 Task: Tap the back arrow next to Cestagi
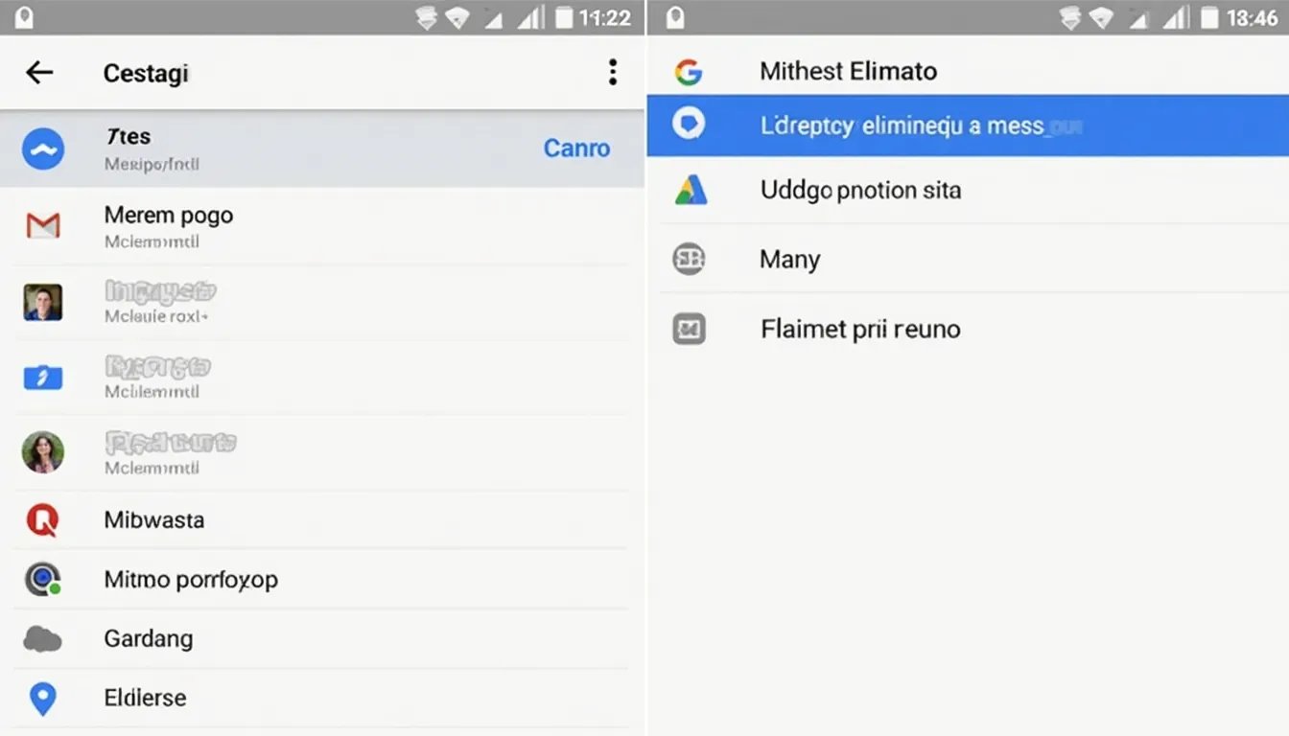pyautogui.click(x=38, y=72)
